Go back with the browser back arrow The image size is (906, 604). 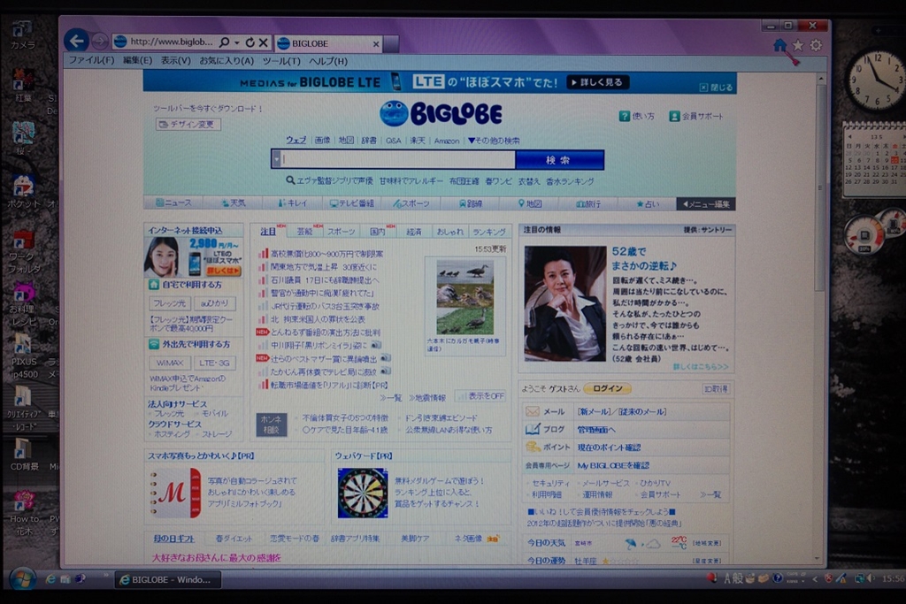point(76,41)
